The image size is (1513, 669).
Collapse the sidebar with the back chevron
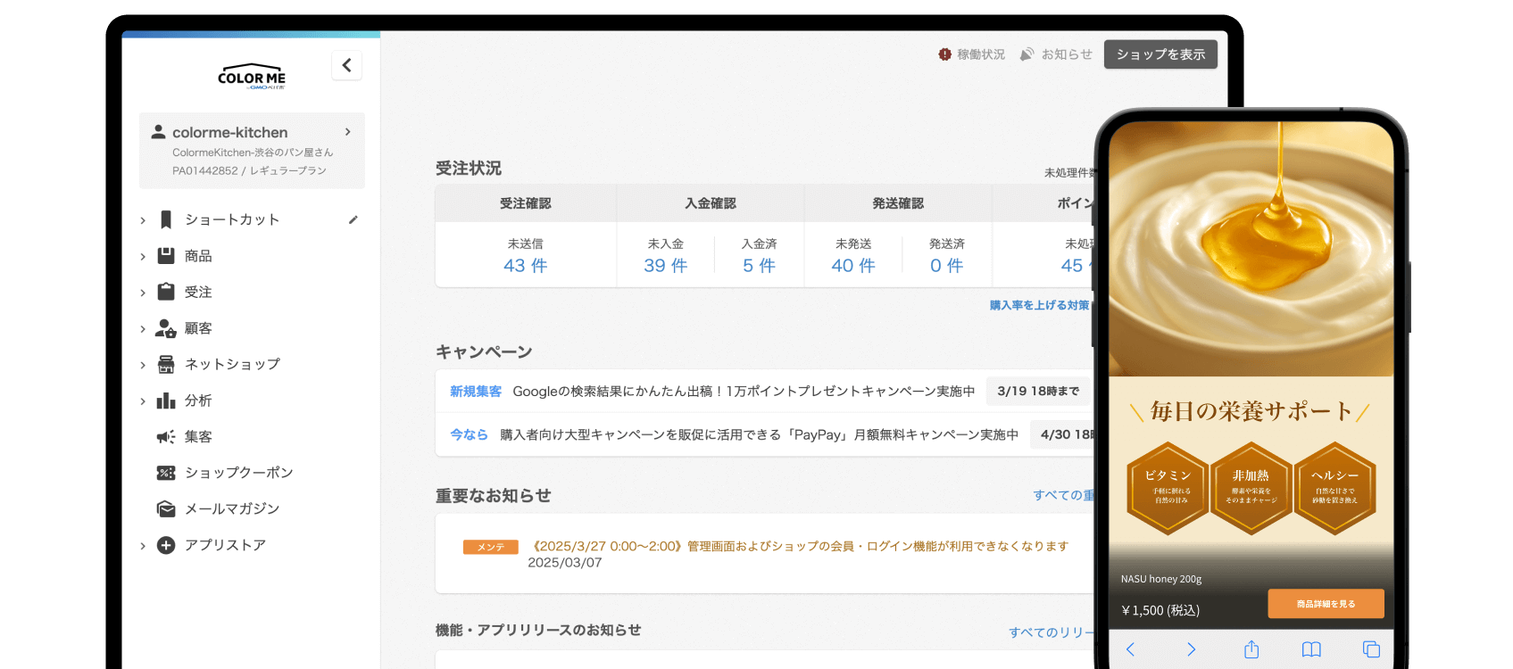pyautogui.click(x=346, y=65)
